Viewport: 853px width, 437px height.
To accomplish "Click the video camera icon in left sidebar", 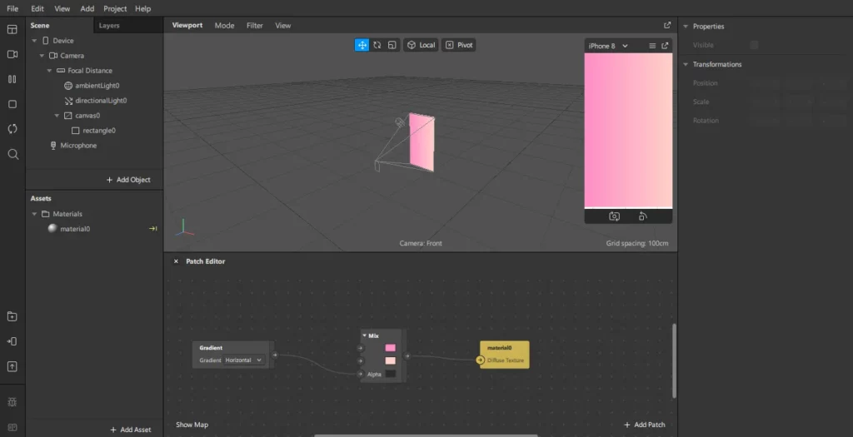I will click(12, 54).
